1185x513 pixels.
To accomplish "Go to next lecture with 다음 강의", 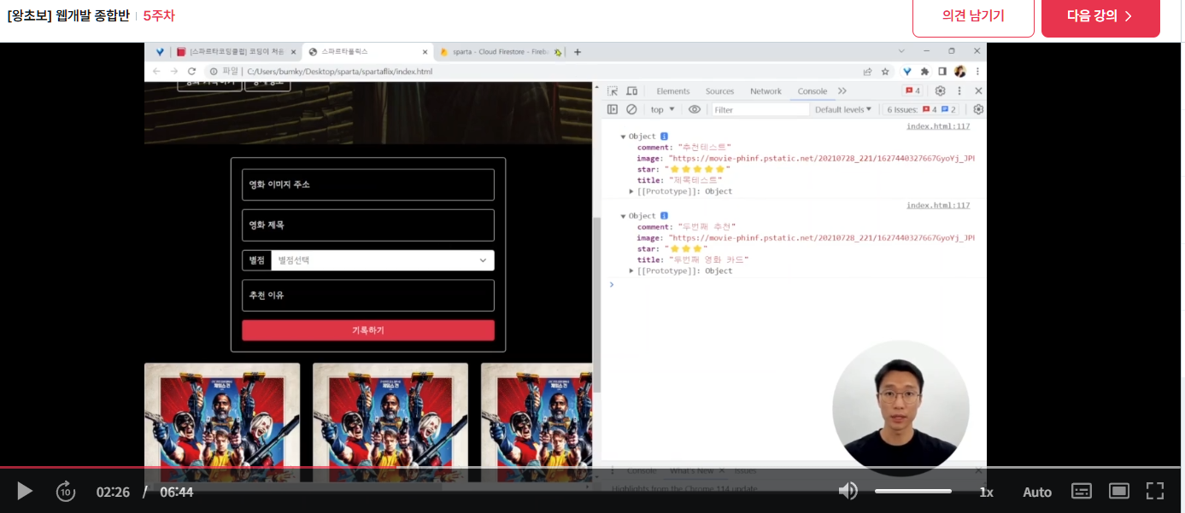I will click(1100, 16).
